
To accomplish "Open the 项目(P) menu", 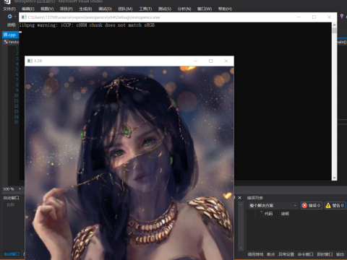I will coord(66,9).
